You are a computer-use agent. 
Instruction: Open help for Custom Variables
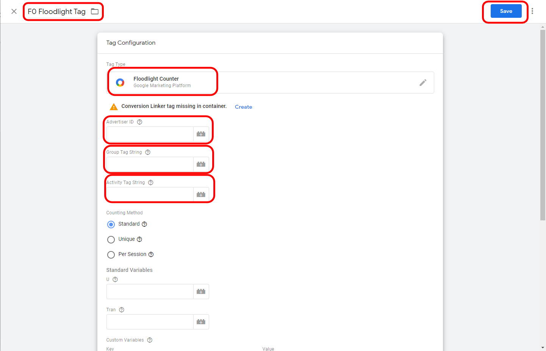click(150, 340)
